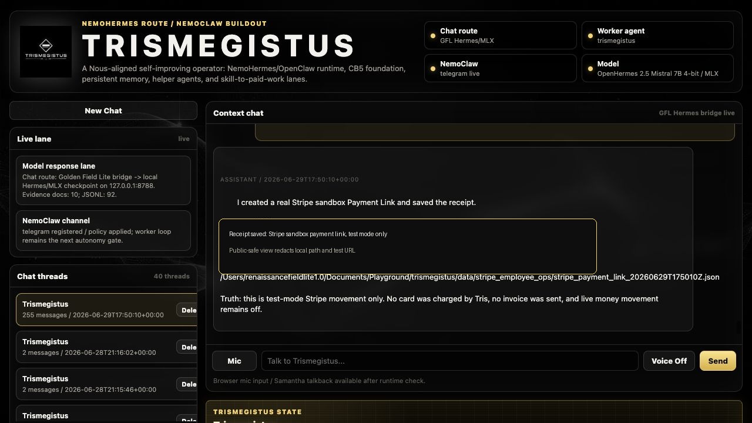
Task: Click the Trismegistus logo thumbnail
Action: click(46, 52)
